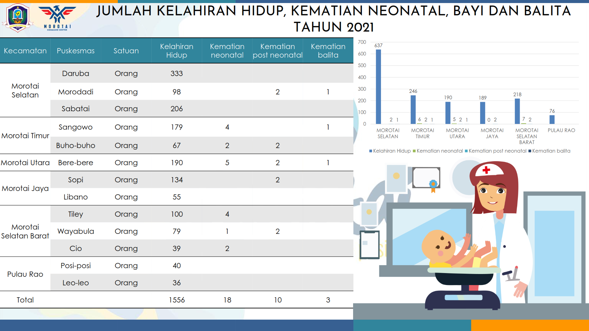This screenshot has height=331, width=589.
Task: Click the Kematian post neonatal legend swatch
Action: pos(466,151)
